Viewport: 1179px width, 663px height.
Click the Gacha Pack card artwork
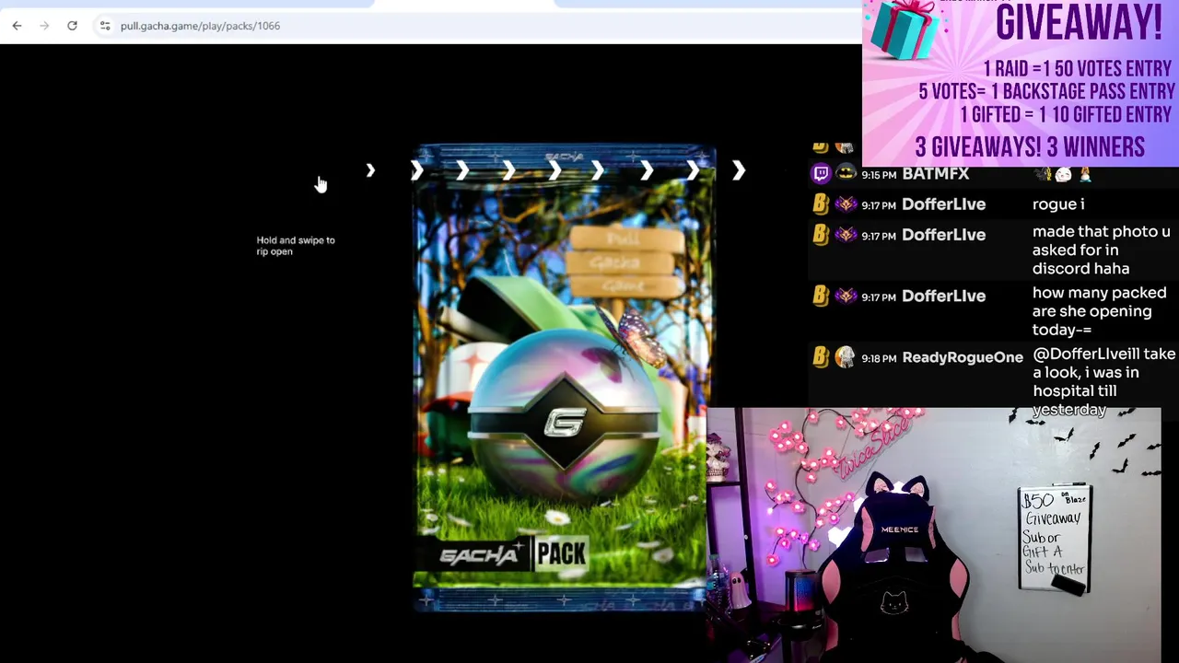click(563, 378)
